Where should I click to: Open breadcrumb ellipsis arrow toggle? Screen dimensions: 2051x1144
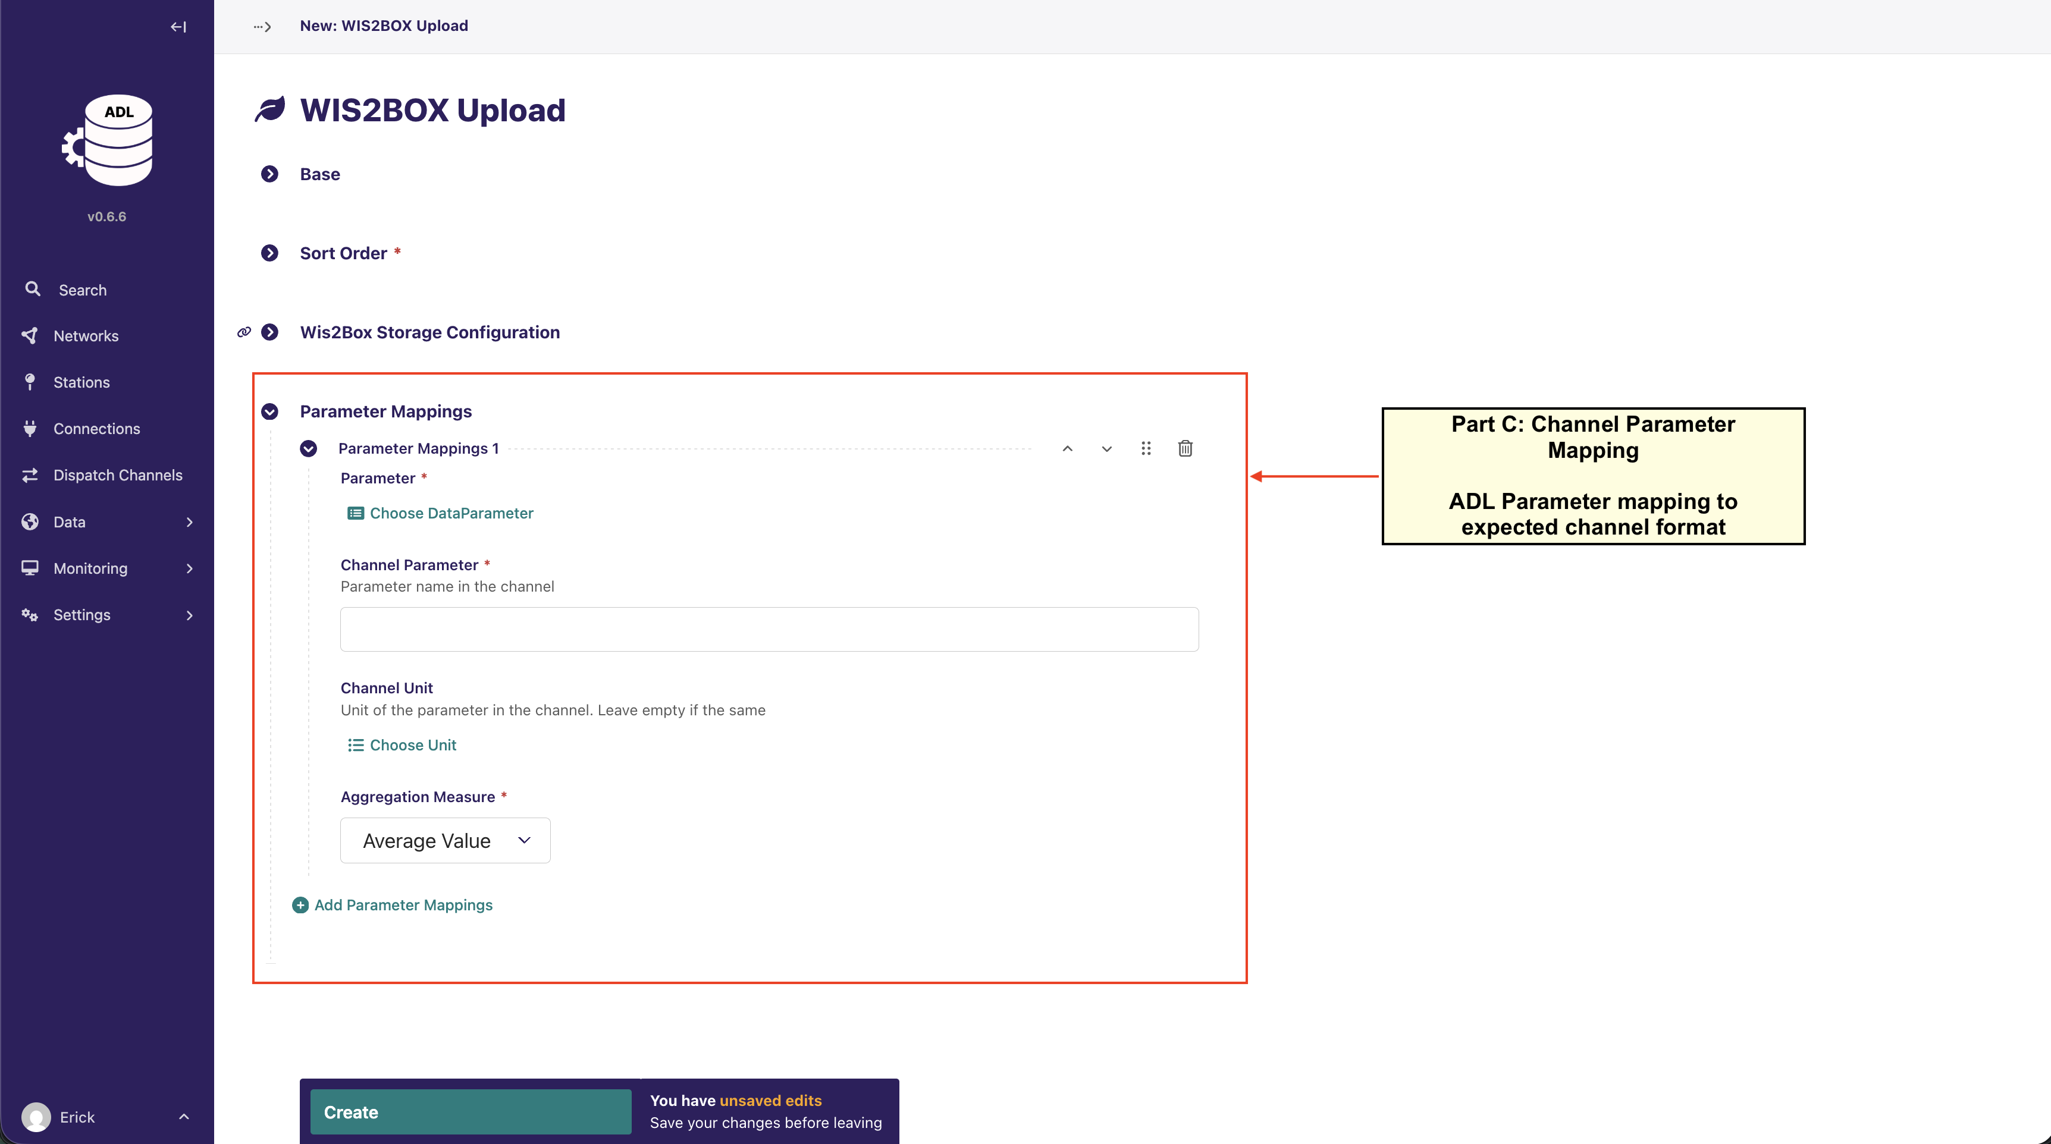pos(263,26)
